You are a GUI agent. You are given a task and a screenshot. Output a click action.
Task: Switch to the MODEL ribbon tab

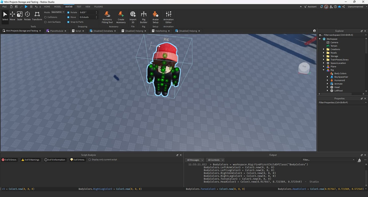tap(58, 7)
